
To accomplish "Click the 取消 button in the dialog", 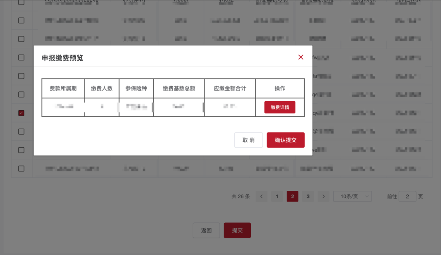I will click(248, 140).
